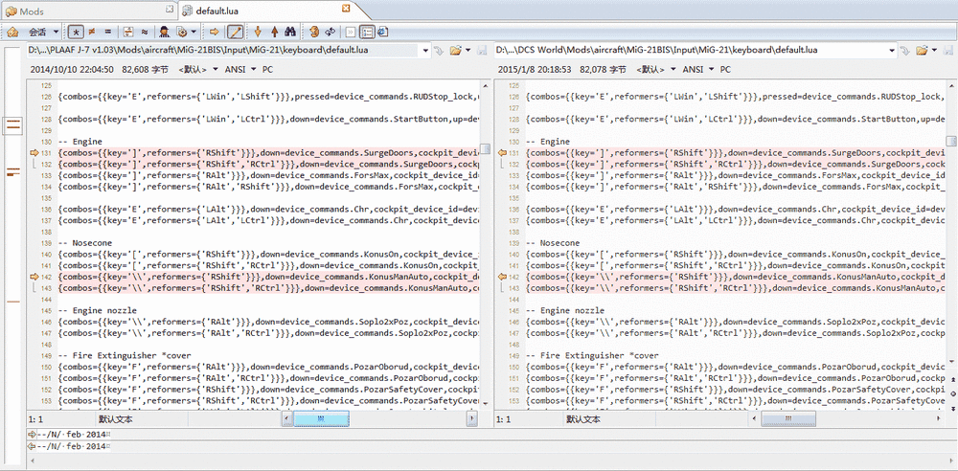
Task: Open right browse folder dropdown arrow
Action: point(934,50)
